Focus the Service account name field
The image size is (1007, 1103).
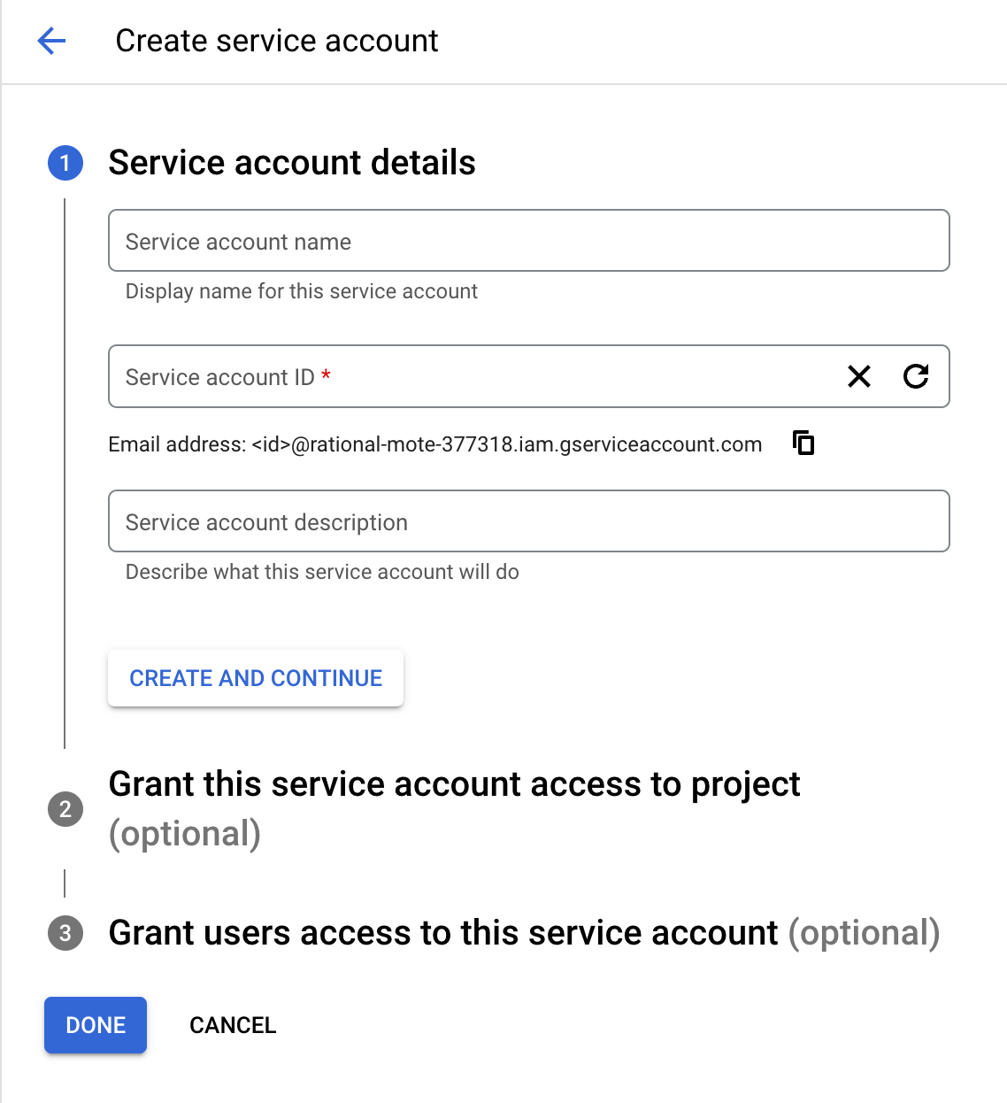tap(528, 241)
